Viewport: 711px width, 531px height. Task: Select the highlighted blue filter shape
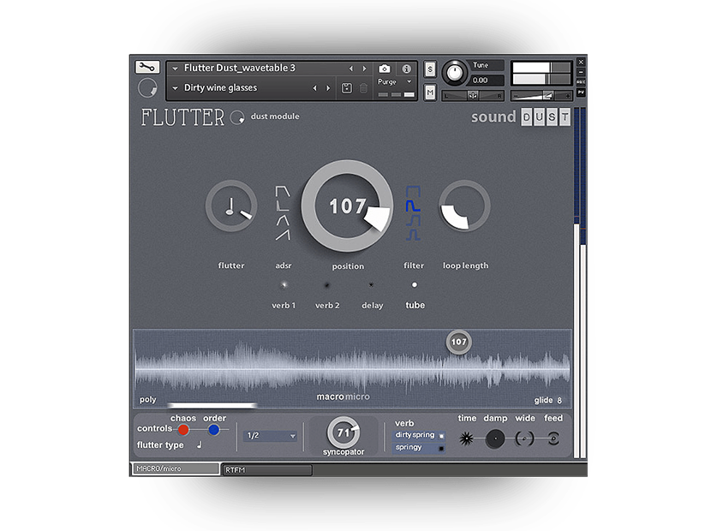pos(413,206)
